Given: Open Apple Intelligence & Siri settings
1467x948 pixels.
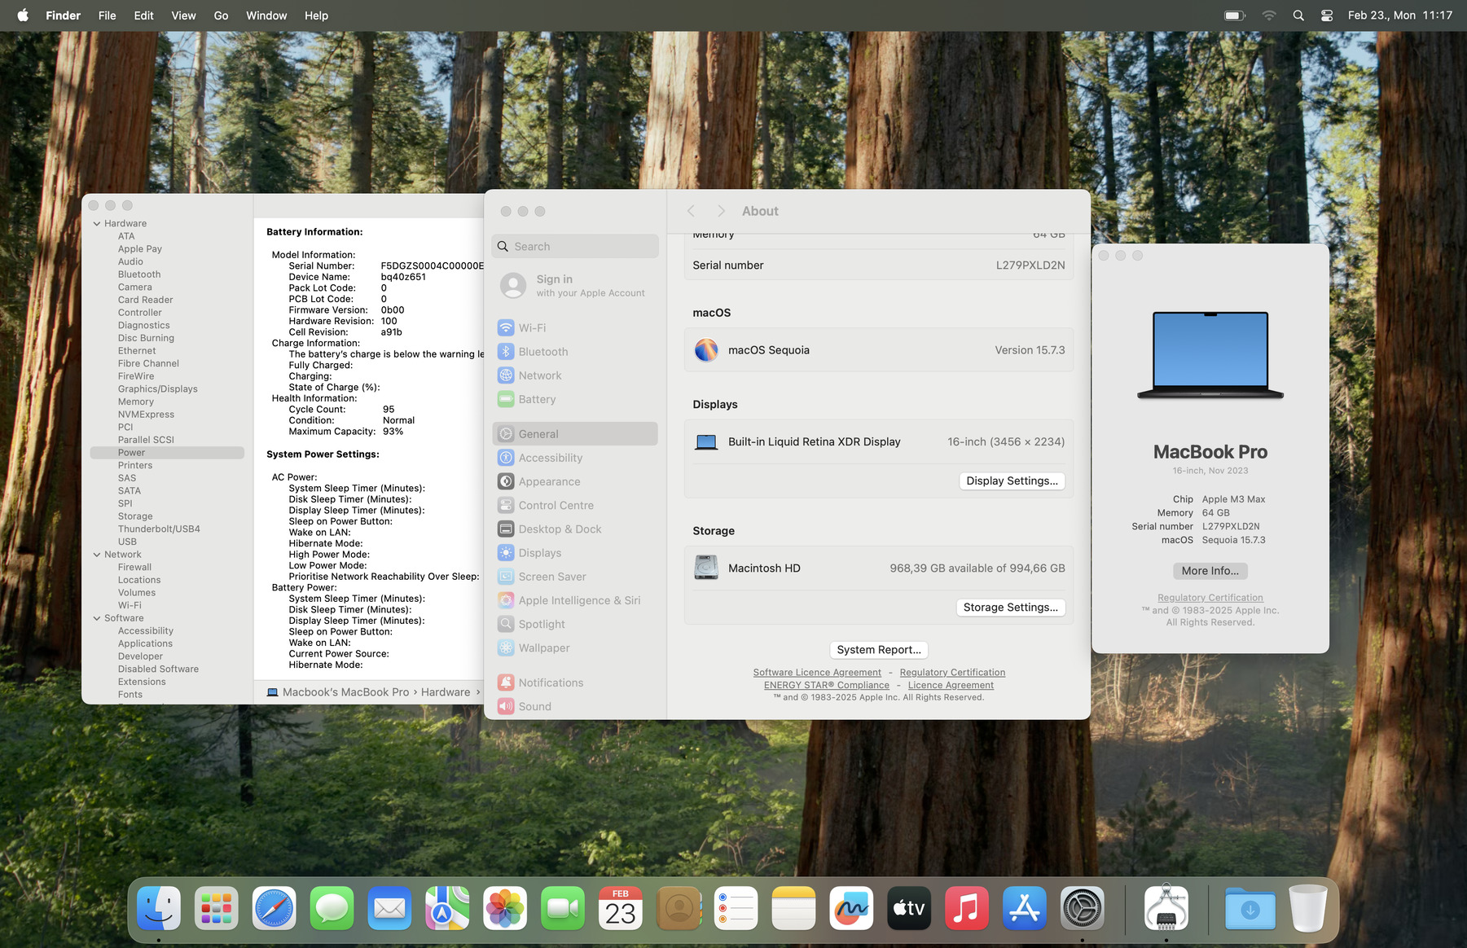Looking at the screenshot, I should [578, 600].
